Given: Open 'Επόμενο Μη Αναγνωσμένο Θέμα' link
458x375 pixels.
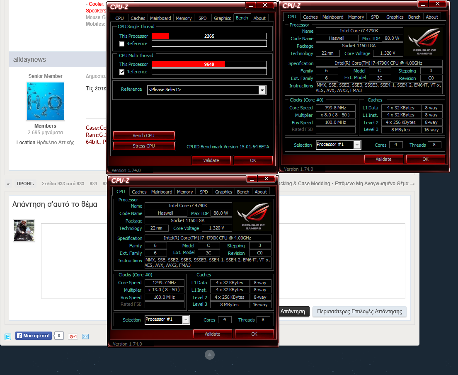Looking at the screenshot, I should (x=375, y=184).
